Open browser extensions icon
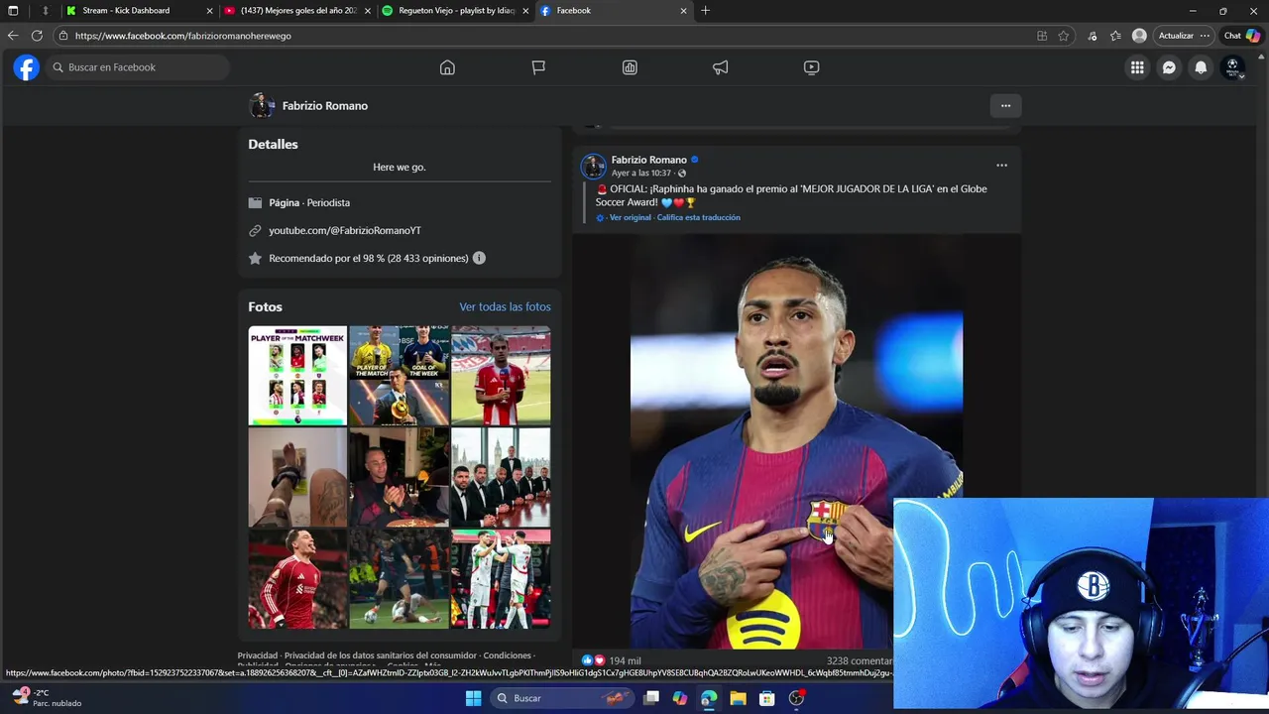Screen dimensions: 1269x714 (x=1093, y=36)
